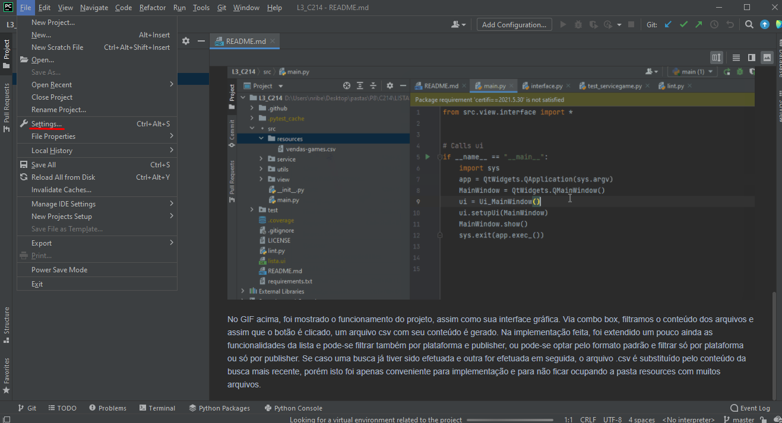Expand New Projects Setup submenu
This screenshot has width=782, height=423.
coord(97,217)
